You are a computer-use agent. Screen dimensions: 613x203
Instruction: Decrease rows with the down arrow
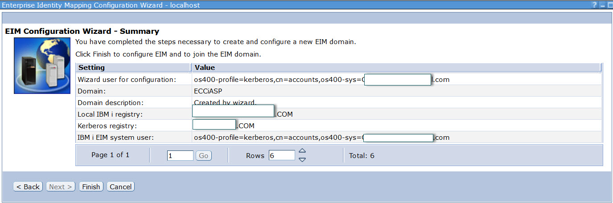pyautogui.click(x=302, y=160)
